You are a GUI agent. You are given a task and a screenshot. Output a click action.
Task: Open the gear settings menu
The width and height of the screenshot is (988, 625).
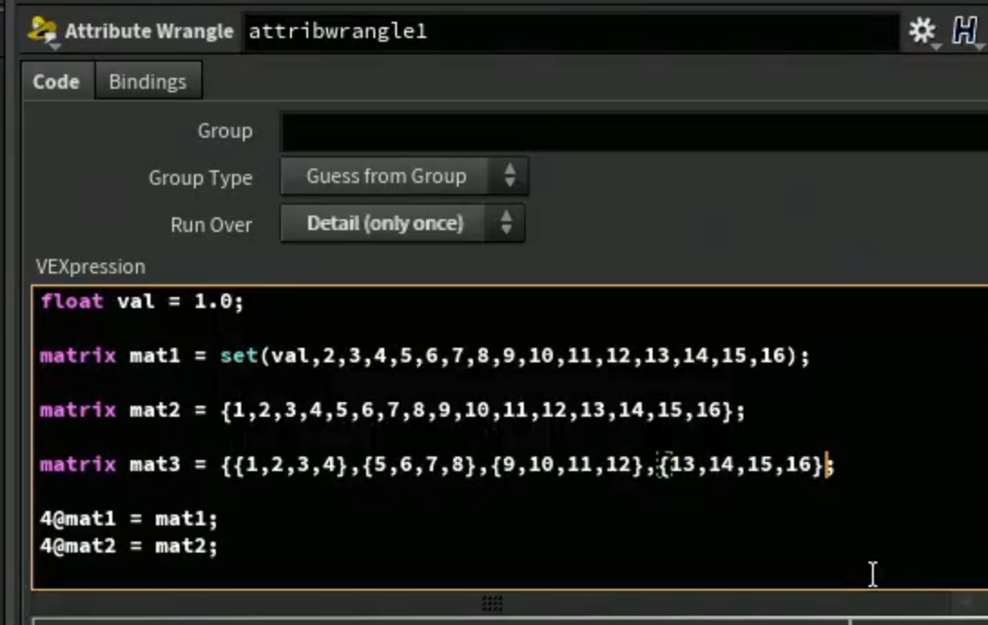coord(923,30)
